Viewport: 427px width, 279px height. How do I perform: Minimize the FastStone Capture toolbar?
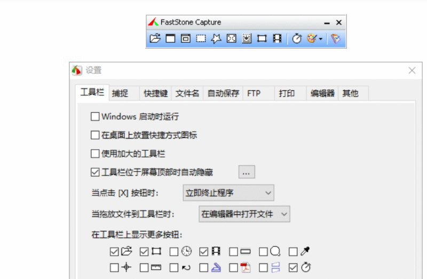click(x=327, y=22)
